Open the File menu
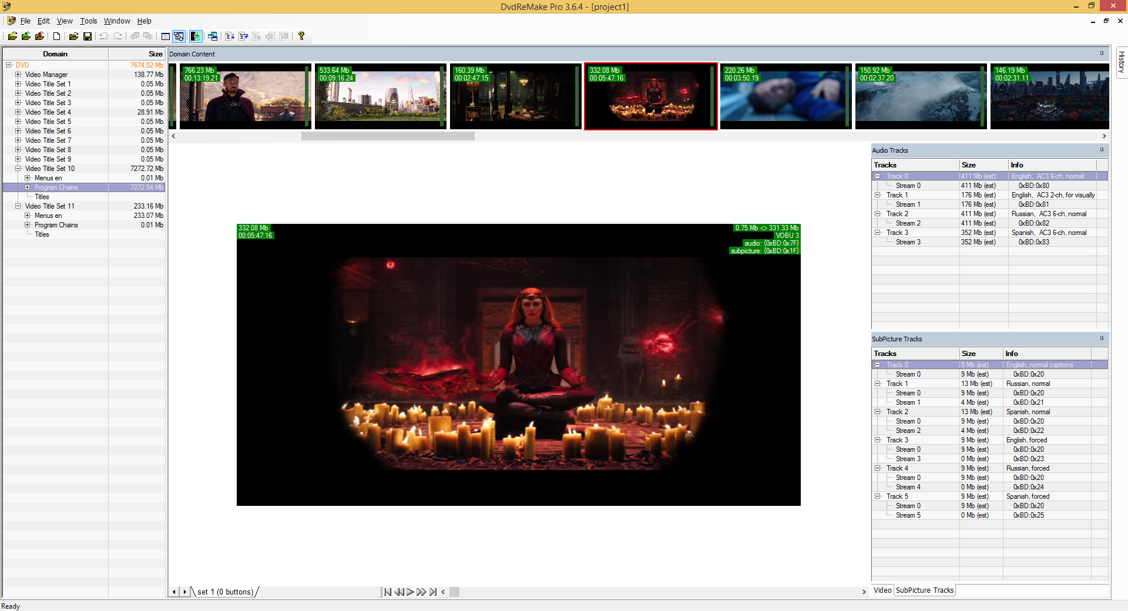Image resolution: width=1128 pixels, height=611 pixels. point(25,21)
